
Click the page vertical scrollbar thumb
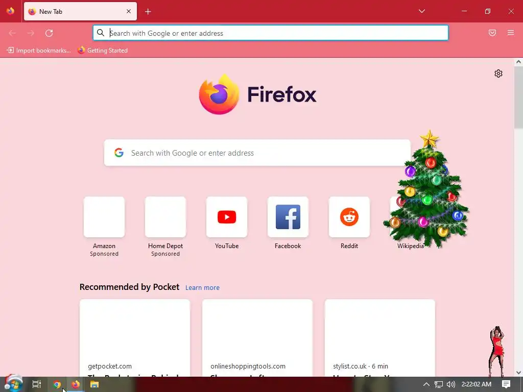tap(518, 96)
